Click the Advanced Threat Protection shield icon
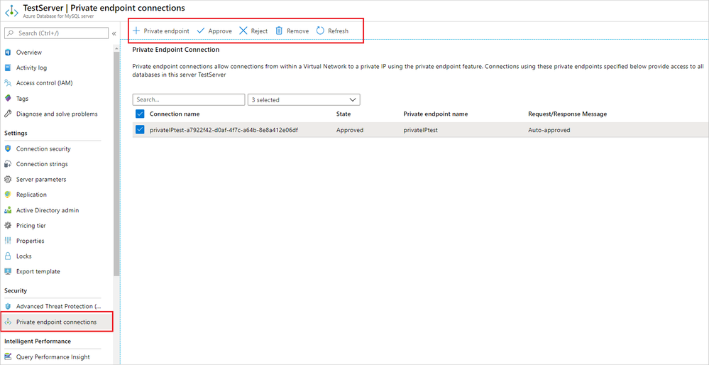Image resolution: width=709 pixels, height=365 pixels. point(8,307)
